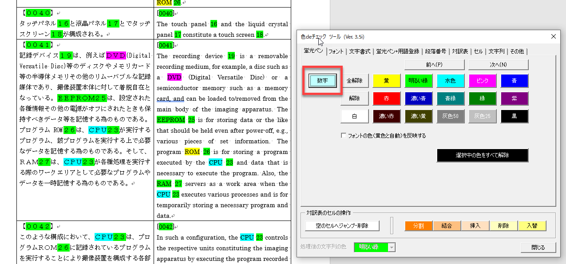Select the yellow 黄 highlighter color

point(387,81)
